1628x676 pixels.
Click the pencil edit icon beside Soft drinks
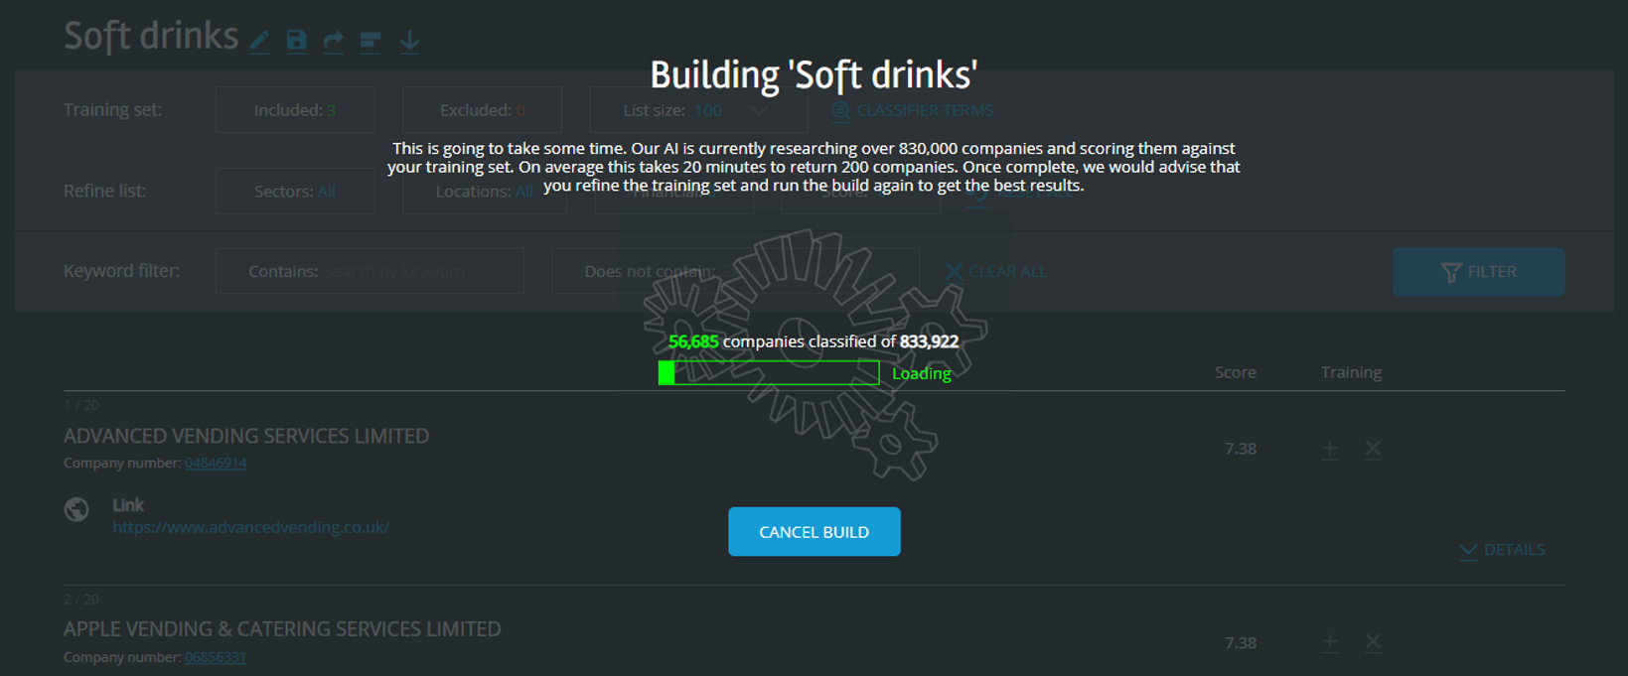tap(259, 41)
